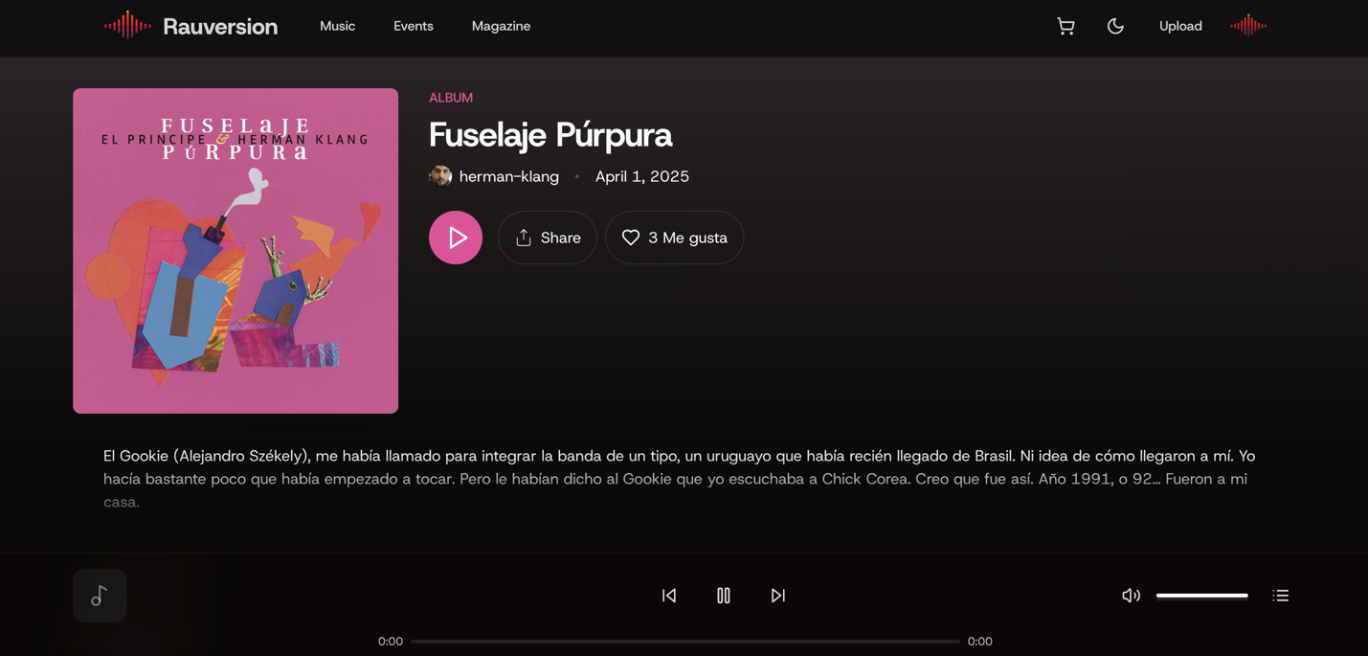Expand the playlist queue icon
Viewport: 1368px width, 656px height.
click(1281, 596)
